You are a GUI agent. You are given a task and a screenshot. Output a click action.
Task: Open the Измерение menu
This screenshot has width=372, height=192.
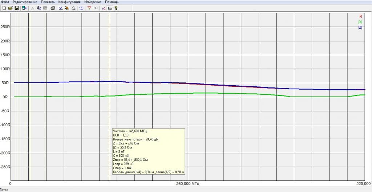(93, 2)
